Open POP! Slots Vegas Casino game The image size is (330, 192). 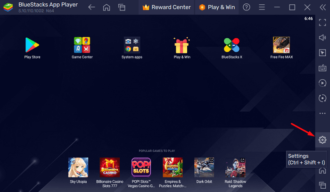click(141, 167)
